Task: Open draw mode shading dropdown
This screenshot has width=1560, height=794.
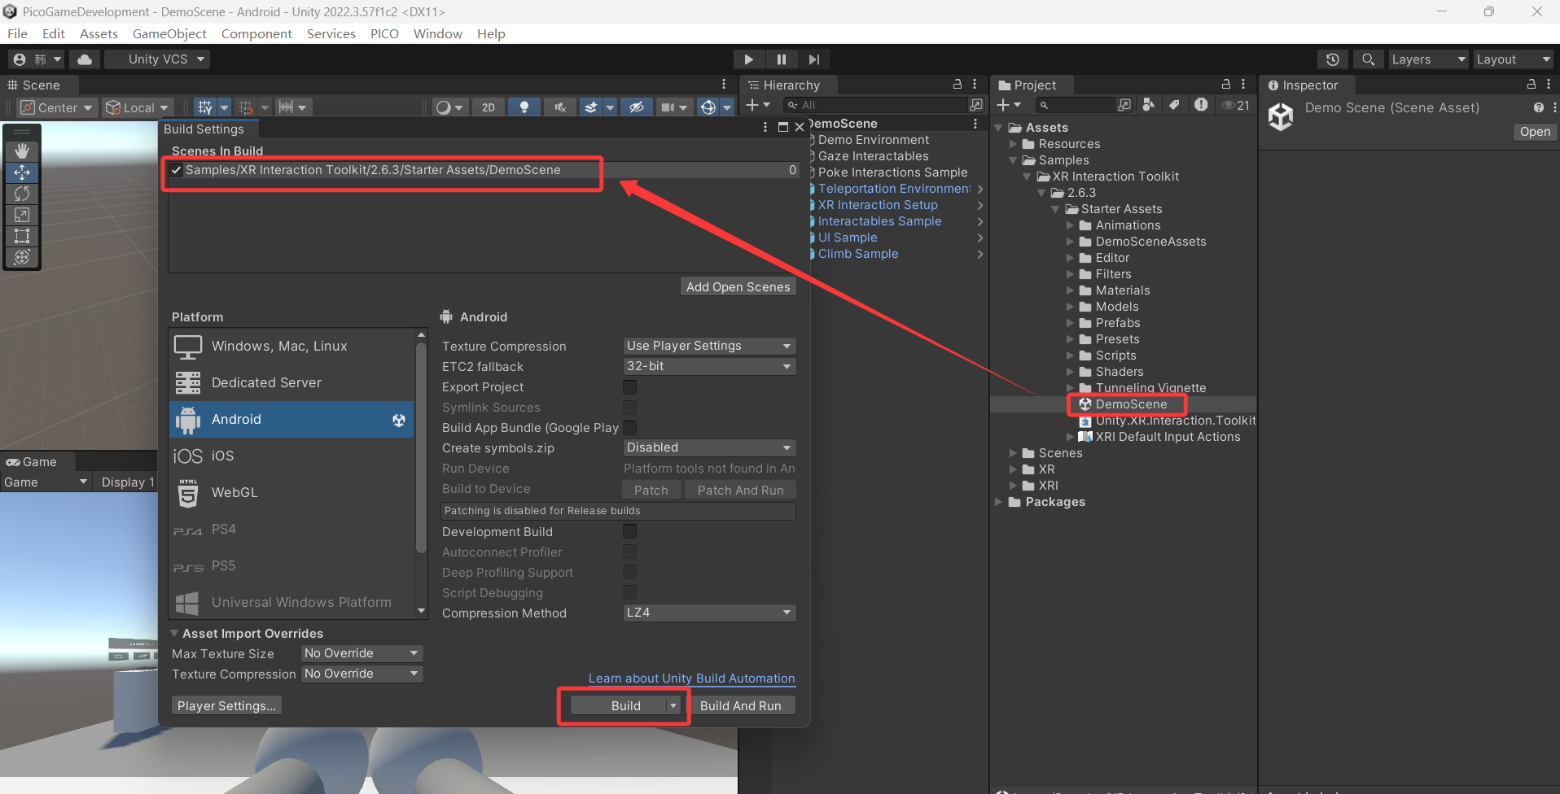Action: click(x=449, y=107)
